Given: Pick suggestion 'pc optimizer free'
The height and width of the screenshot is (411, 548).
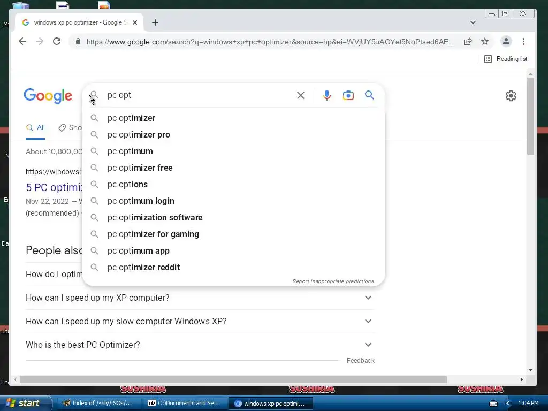Looking at the screenshot, I should click(x=233, y=168).
